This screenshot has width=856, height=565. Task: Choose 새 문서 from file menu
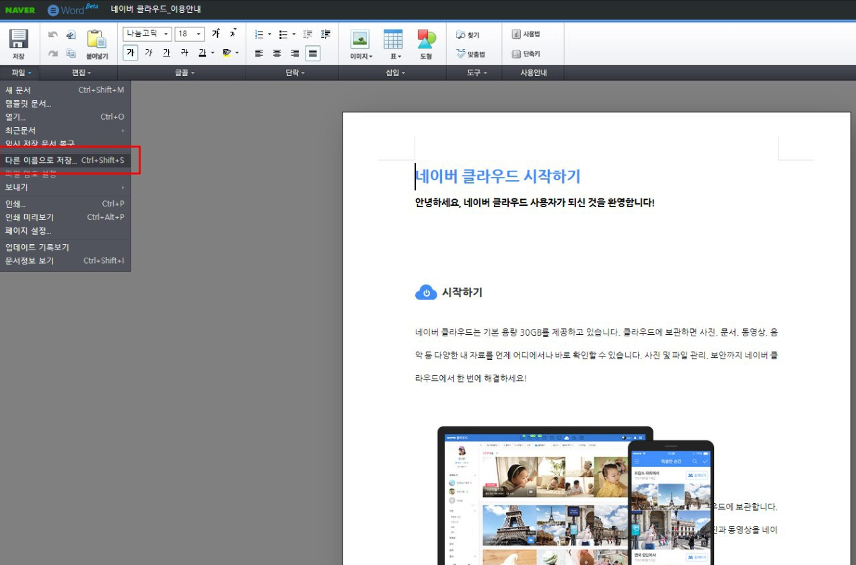(x=65, y=89)
